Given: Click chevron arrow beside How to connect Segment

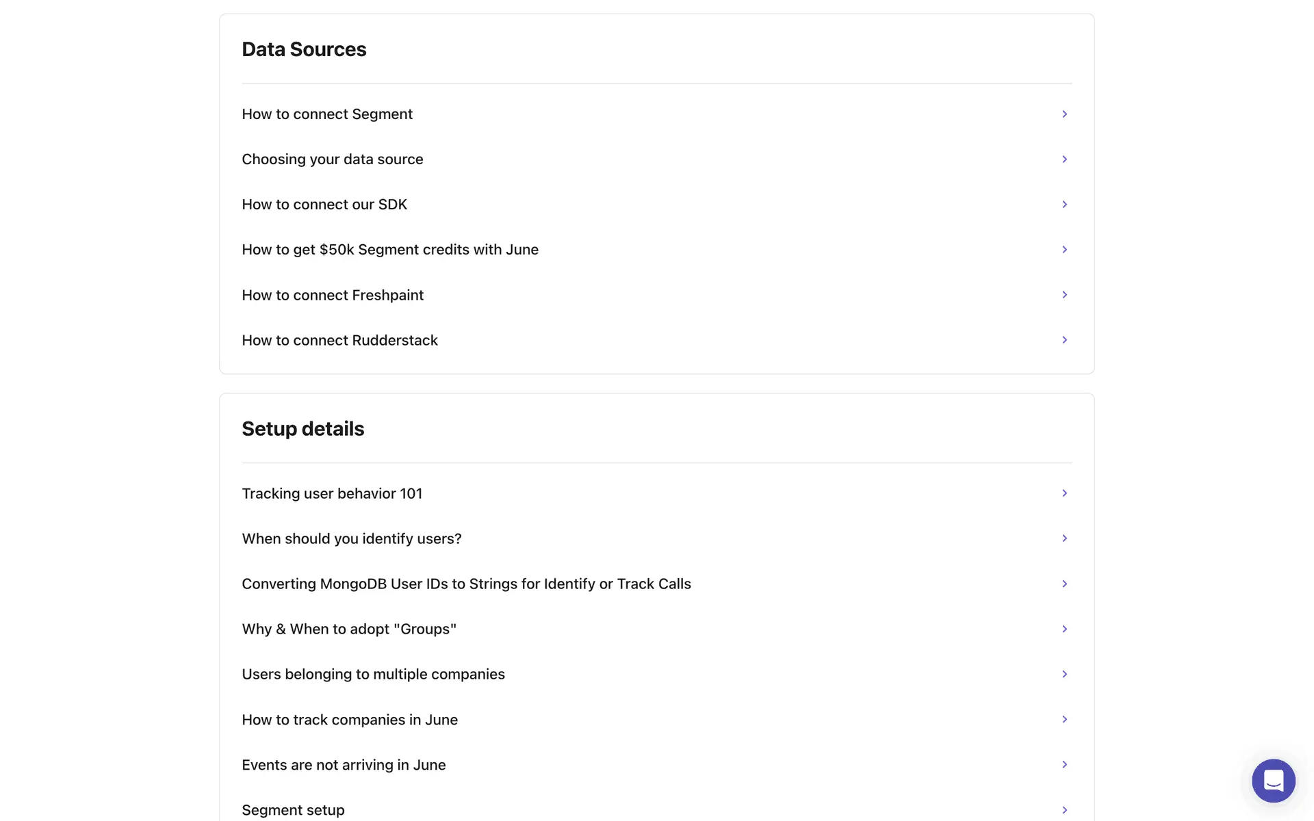Looking at the screenshot, I should click(x=1064, y=114).
